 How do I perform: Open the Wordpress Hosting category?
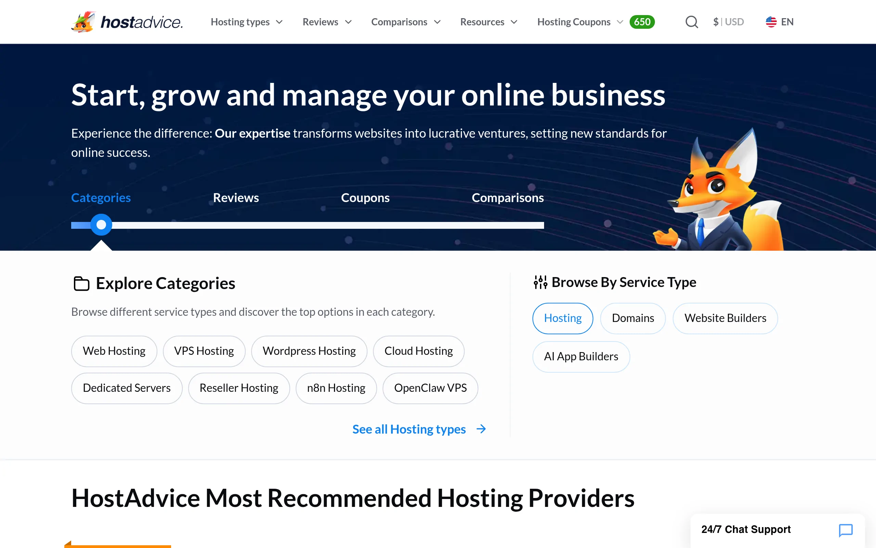click(x=309, y=351)
